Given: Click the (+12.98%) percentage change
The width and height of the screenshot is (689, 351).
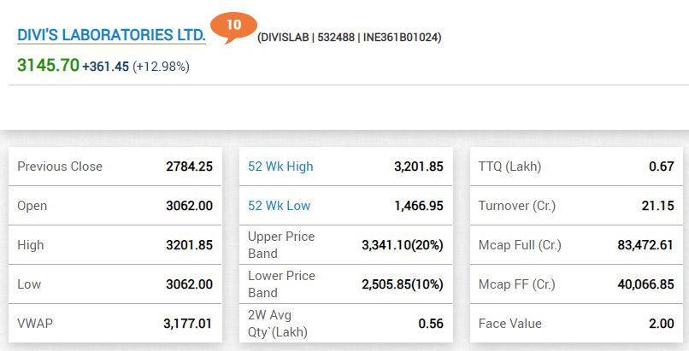Looking at the screenshot, I should pyautogui.click(x=161, y=66).
